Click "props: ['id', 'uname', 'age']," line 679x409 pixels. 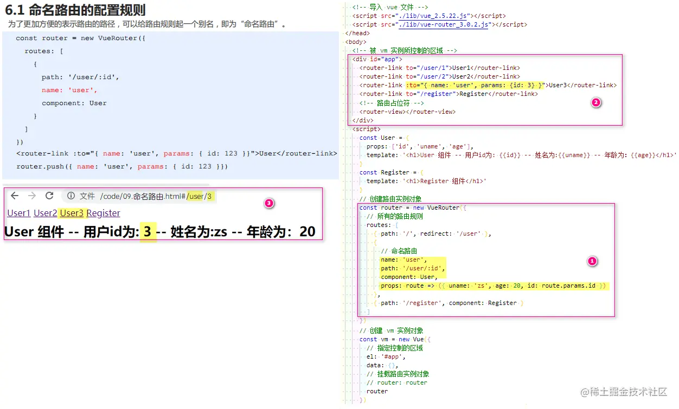coord(420,146)
